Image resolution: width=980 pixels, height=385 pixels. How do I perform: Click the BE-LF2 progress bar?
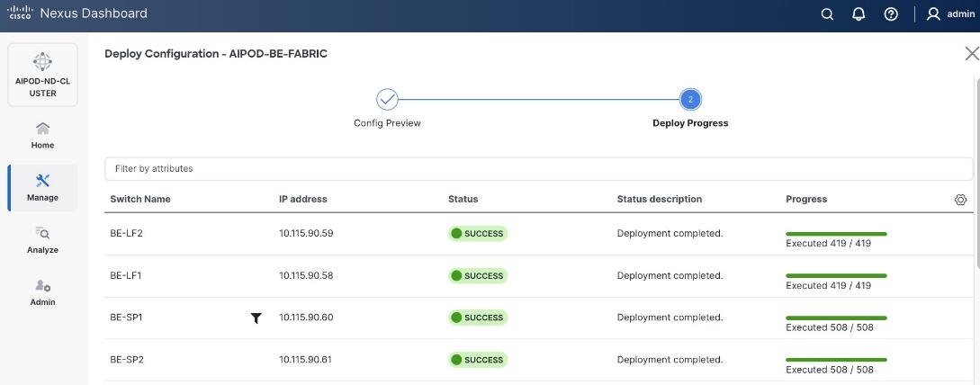[836, 234]
